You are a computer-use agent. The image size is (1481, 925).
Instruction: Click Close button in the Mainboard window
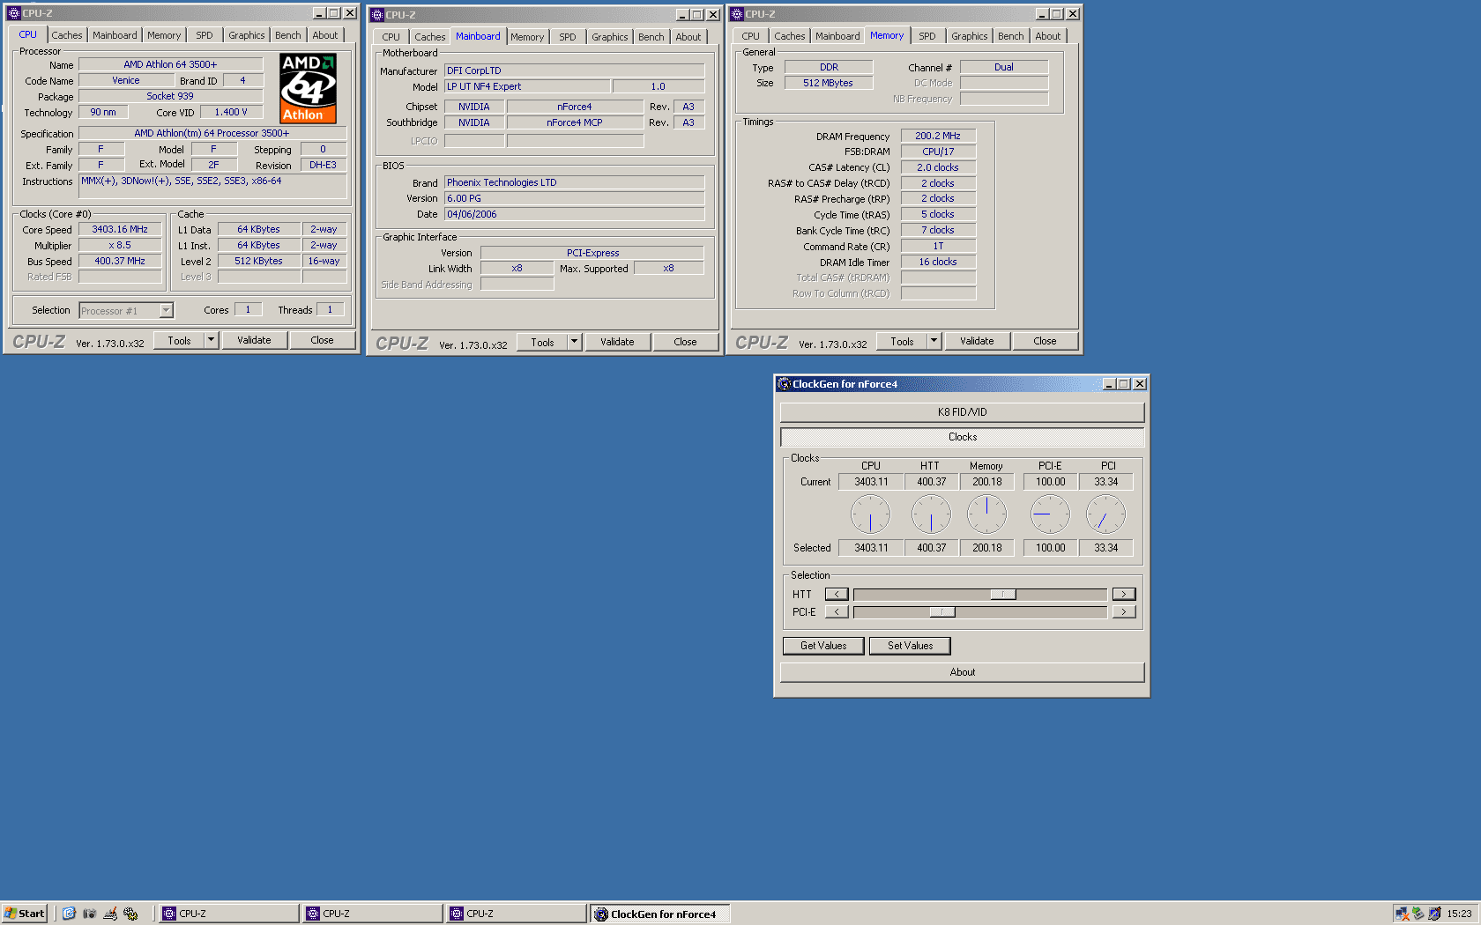[685, 342]
